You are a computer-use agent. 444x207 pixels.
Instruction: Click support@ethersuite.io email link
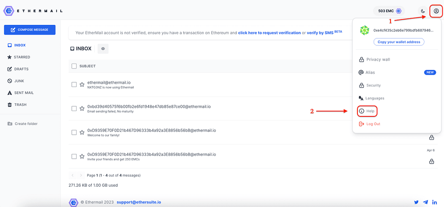pyautogui.click(x=139, y=202)
